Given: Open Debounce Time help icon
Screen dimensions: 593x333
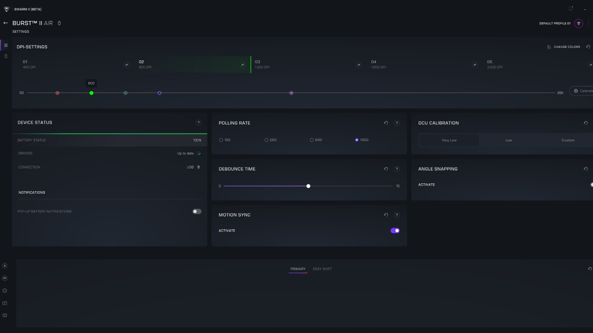Looking at the screenshot, I should pyautogui.click(x=397, y=169).
